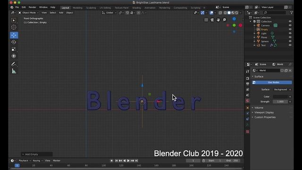Switch to the Shading workspace tab

pyautogui.click(x=136, y=8)
